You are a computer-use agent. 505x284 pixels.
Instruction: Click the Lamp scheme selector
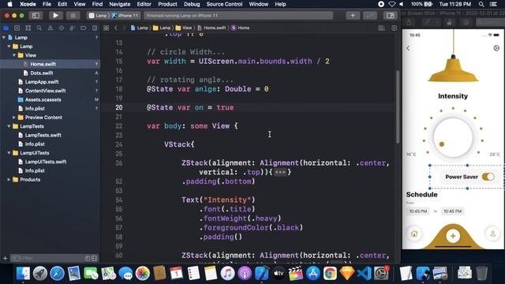(x=98, y=16)
